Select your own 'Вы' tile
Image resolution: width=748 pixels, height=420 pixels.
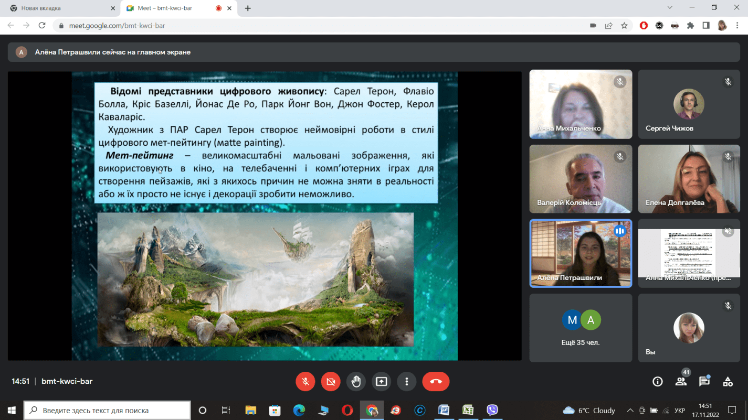[689, 328]
